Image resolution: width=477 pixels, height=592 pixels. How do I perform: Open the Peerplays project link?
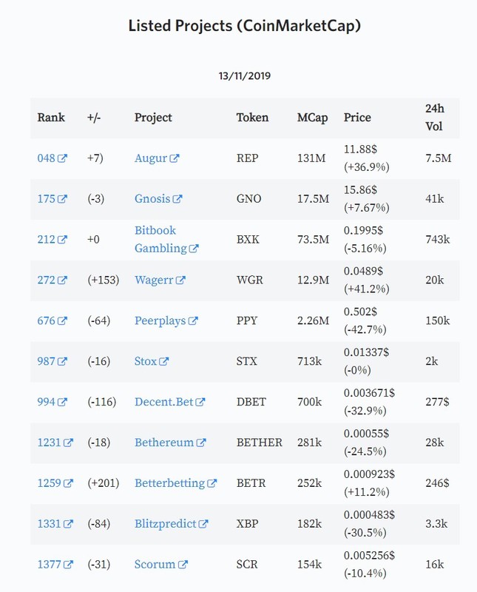click(x=160, y=321)
